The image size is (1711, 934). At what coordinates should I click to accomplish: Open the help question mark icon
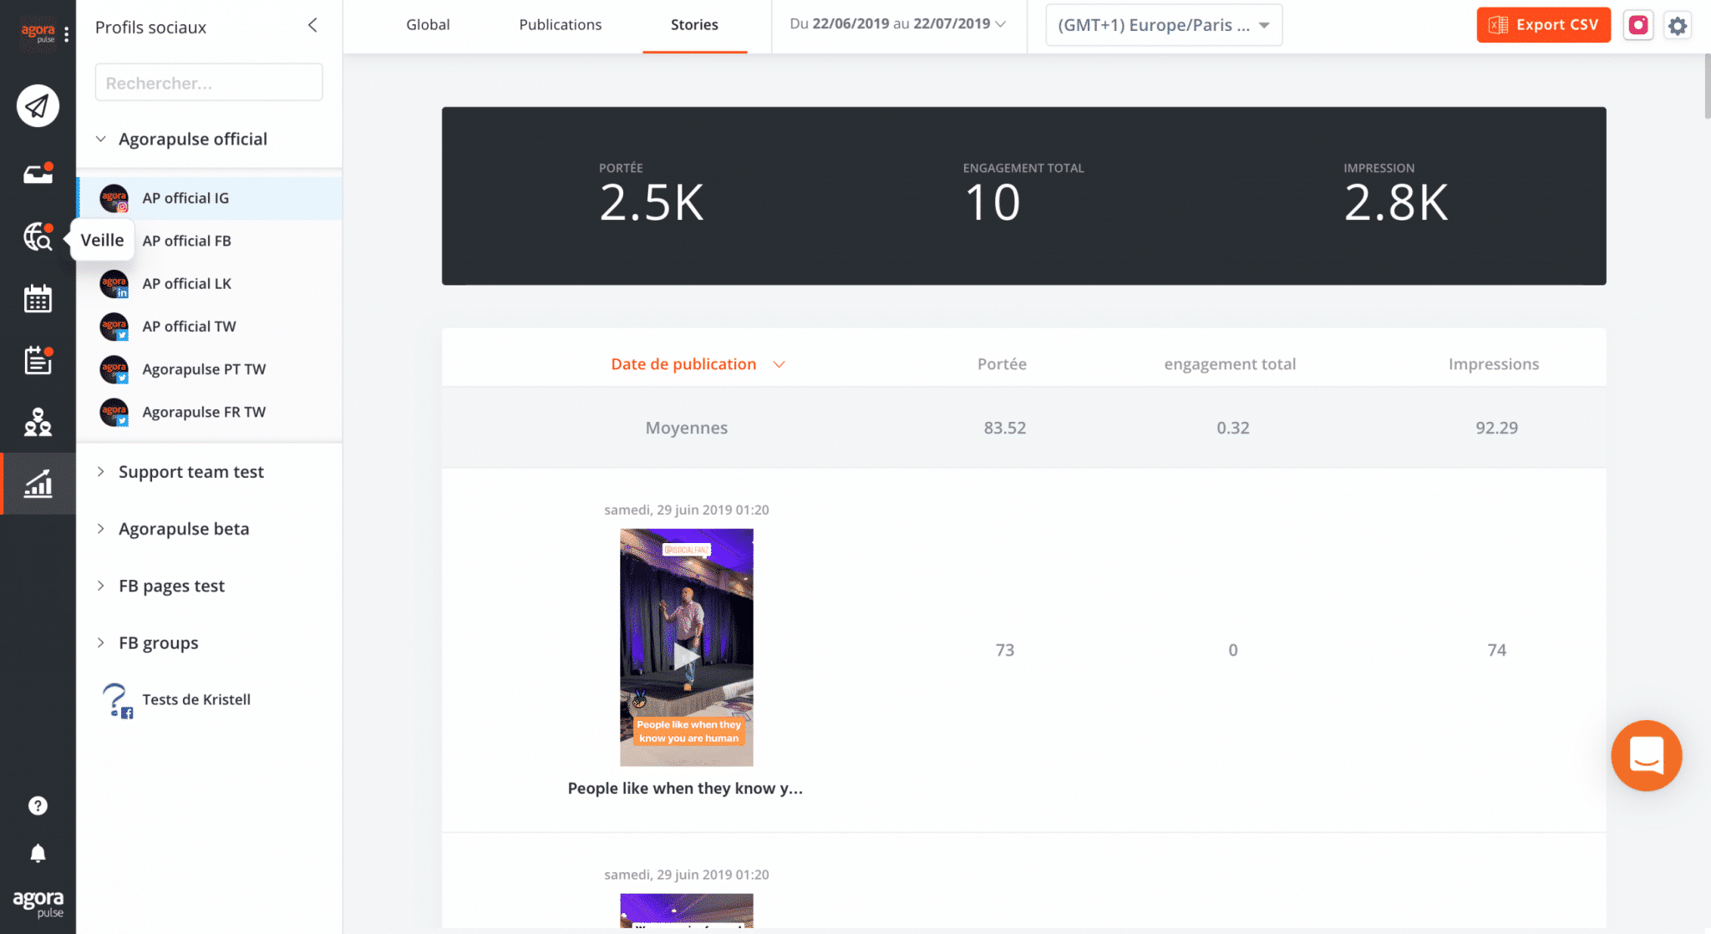coord(38,805)
